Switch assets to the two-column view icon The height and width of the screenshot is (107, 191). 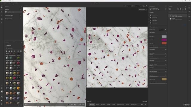click(18, 51)
